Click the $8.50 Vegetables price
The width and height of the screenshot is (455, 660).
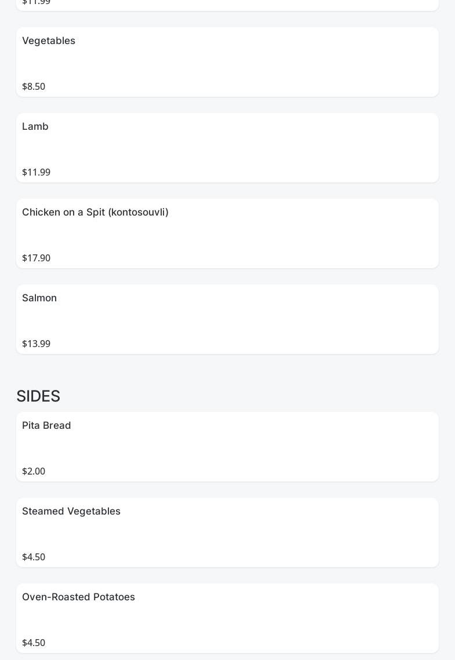tap(34, 86)
